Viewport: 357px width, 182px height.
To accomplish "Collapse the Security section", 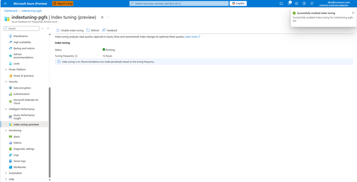I will click(6, 82).
